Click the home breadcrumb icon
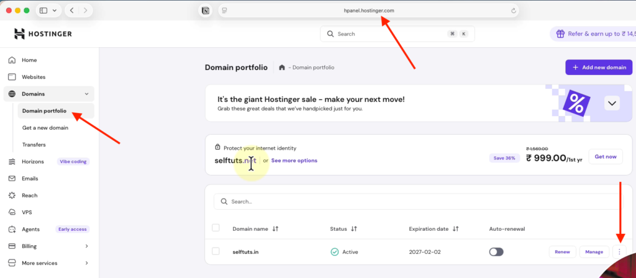636x278 pixels. tap(282, 67)
